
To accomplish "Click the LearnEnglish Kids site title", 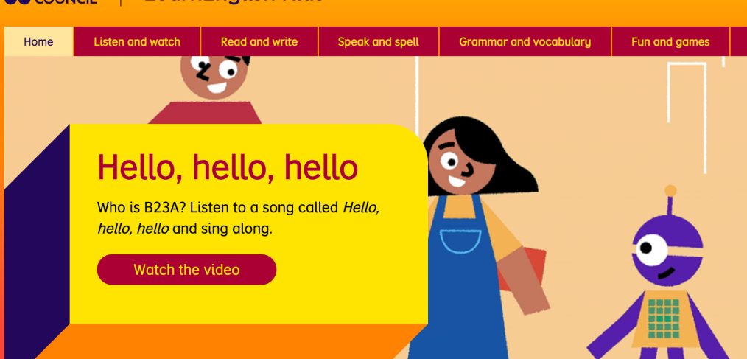I will [234, 2].
